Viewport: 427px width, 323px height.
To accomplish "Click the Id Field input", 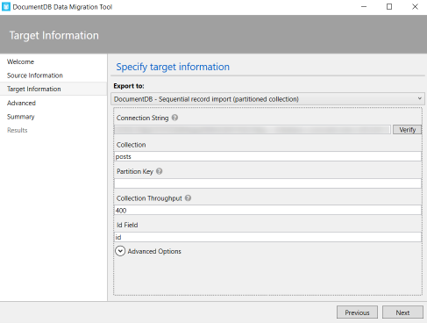I will (x=267, y=237).
